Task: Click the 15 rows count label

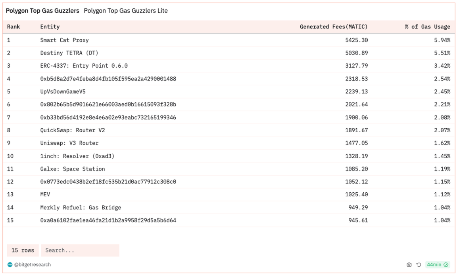Action: 23,250
